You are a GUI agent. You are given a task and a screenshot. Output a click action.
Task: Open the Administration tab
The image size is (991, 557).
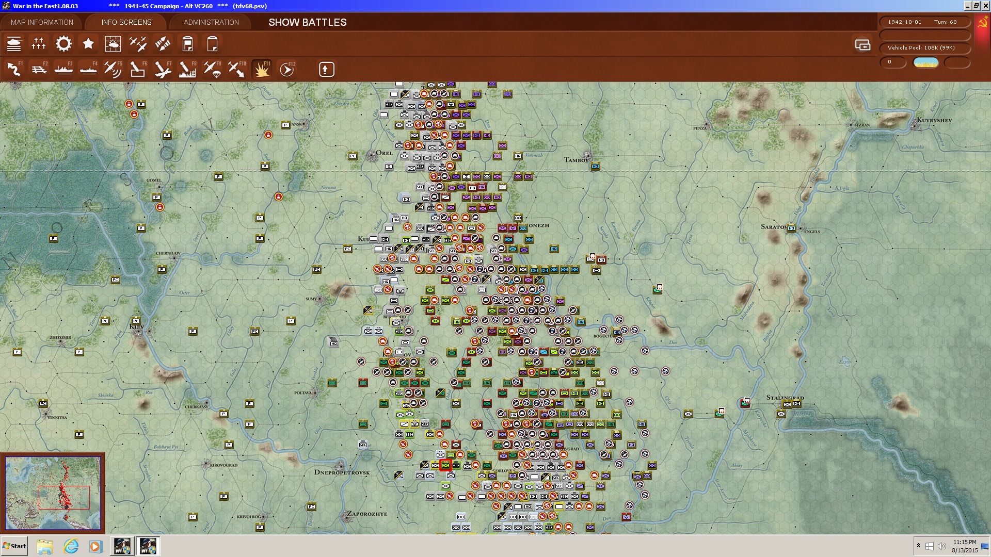click(x=211, y=22)
